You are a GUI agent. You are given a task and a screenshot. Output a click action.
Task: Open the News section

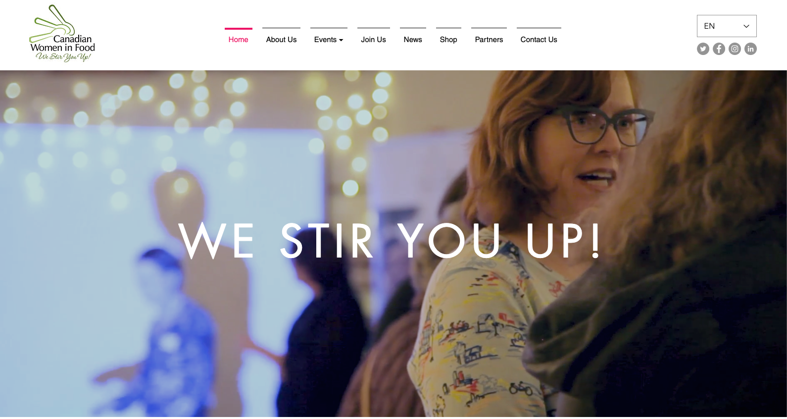pos(413,39)
